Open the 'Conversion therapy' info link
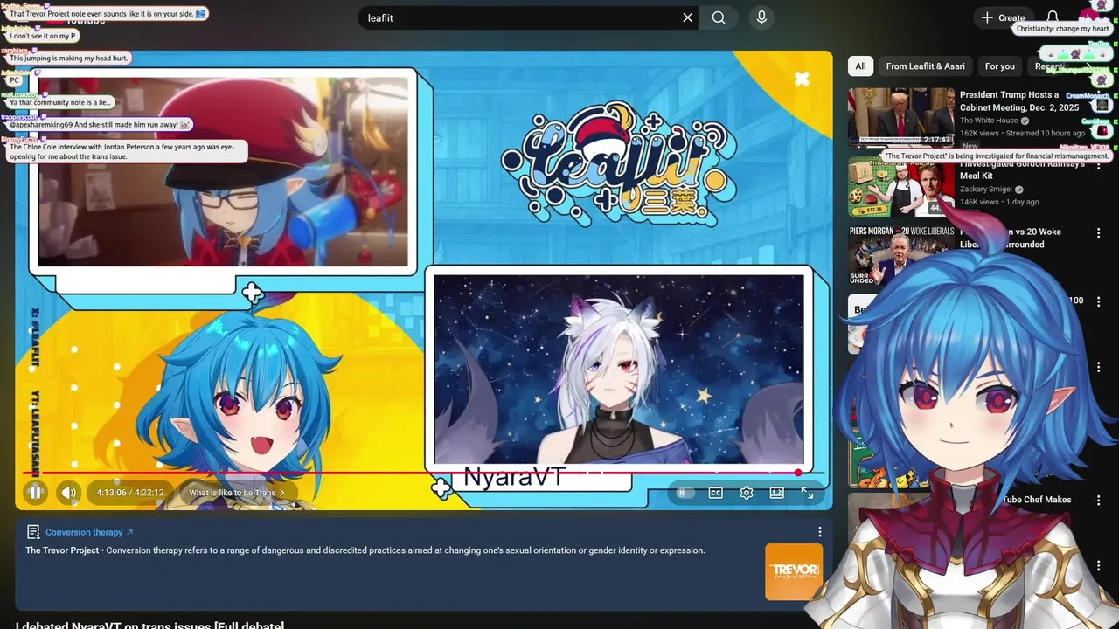 pyautogui.click(x=89, y=532)
